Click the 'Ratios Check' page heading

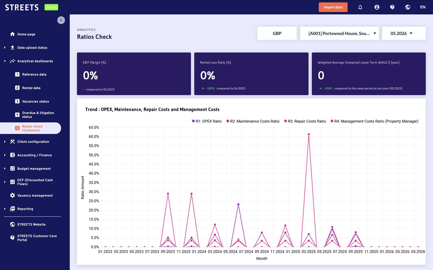pyautogui.click(x=94, y=37)
